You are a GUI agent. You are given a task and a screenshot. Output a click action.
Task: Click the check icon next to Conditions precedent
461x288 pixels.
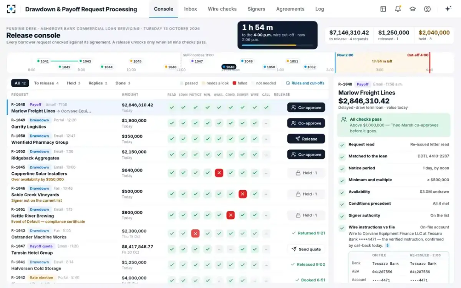pos(342,204)
